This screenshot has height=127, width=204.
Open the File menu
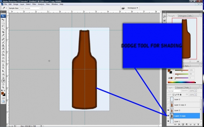tap(5, 4)
